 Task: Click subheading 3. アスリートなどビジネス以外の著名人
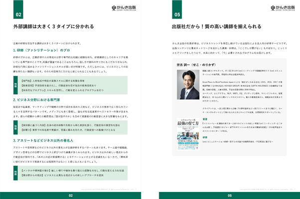pyautogui.click(x=43, y=140)
